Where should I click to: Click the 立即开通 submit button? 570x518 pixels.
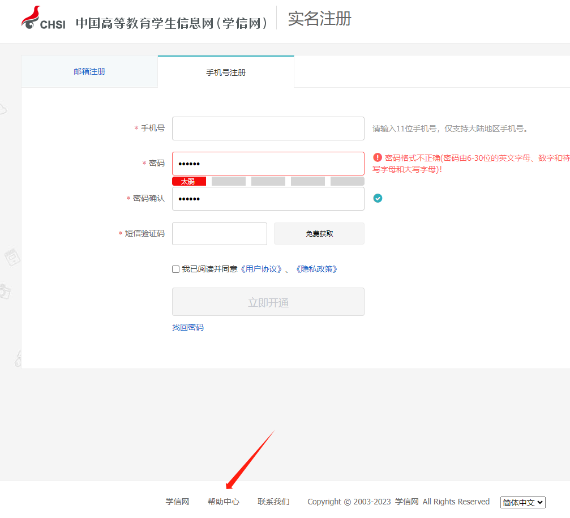point(268,302)
